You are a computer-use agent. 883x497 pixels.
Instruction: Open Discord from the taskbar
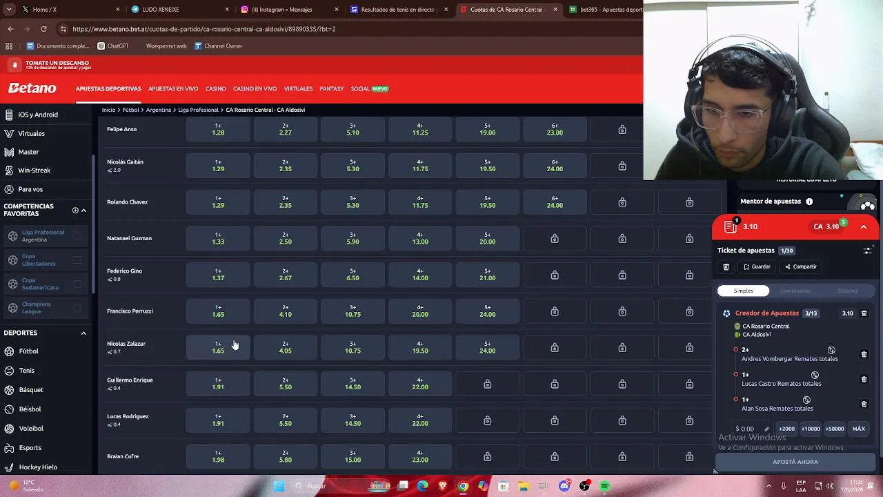click(x=564, y=486)
